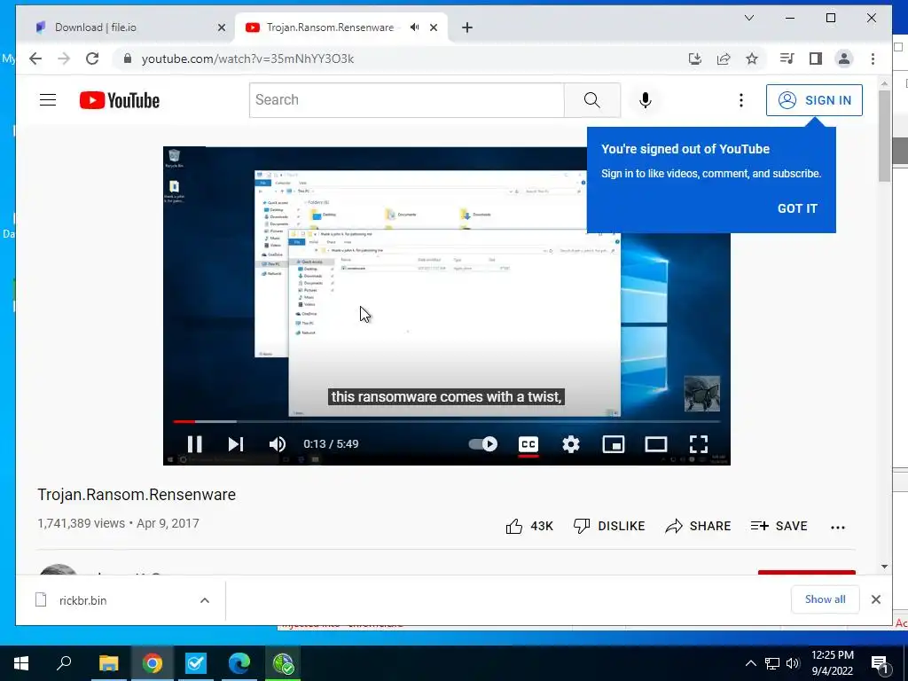Toggle the autoplay switch in player
This screenshot has height=681, width=908.
point(483,444)
